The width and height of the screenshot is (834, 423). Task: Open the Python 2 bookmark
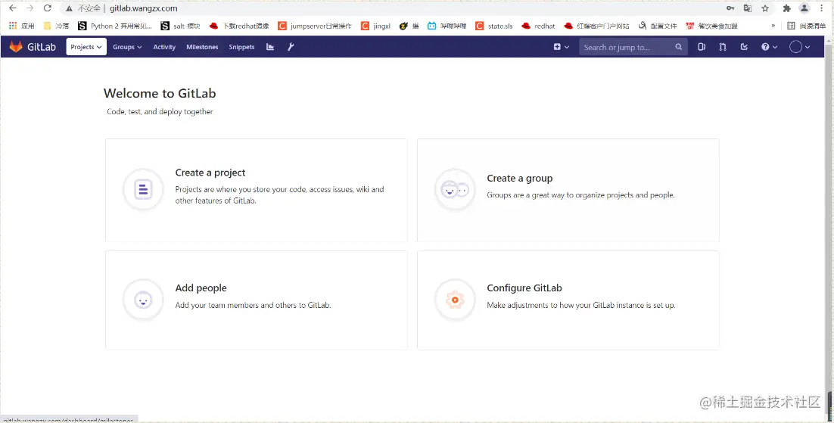pos(115,26)
